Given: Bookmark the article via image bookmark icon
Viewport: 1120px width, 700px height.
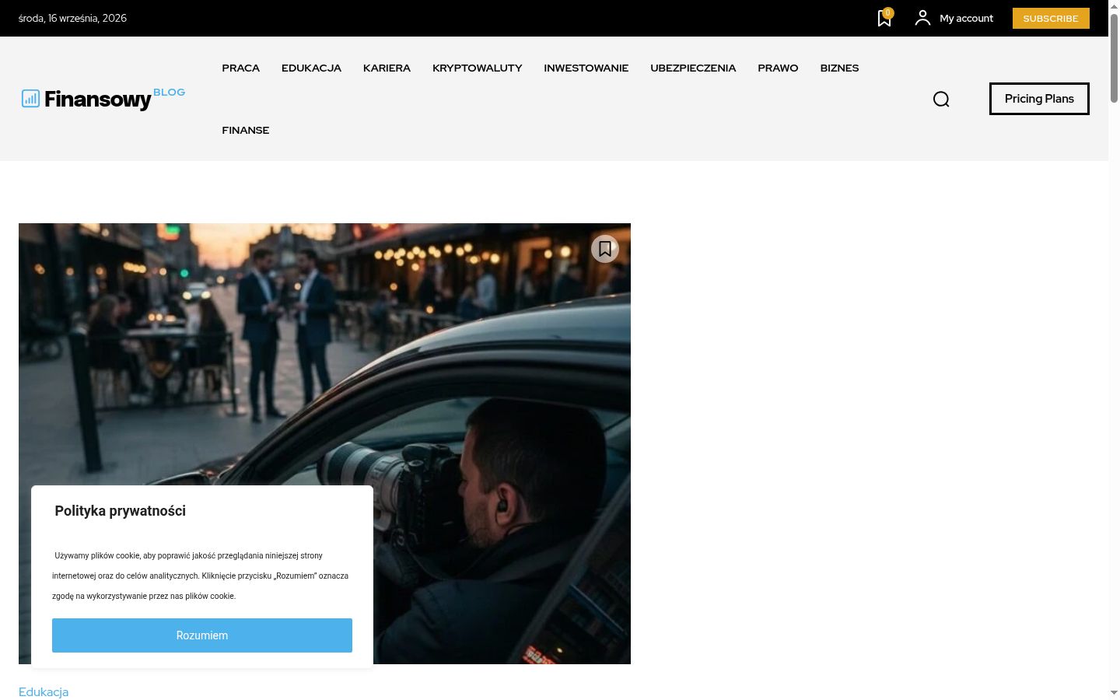Looking at the screenshot, I should click(605, 249).
